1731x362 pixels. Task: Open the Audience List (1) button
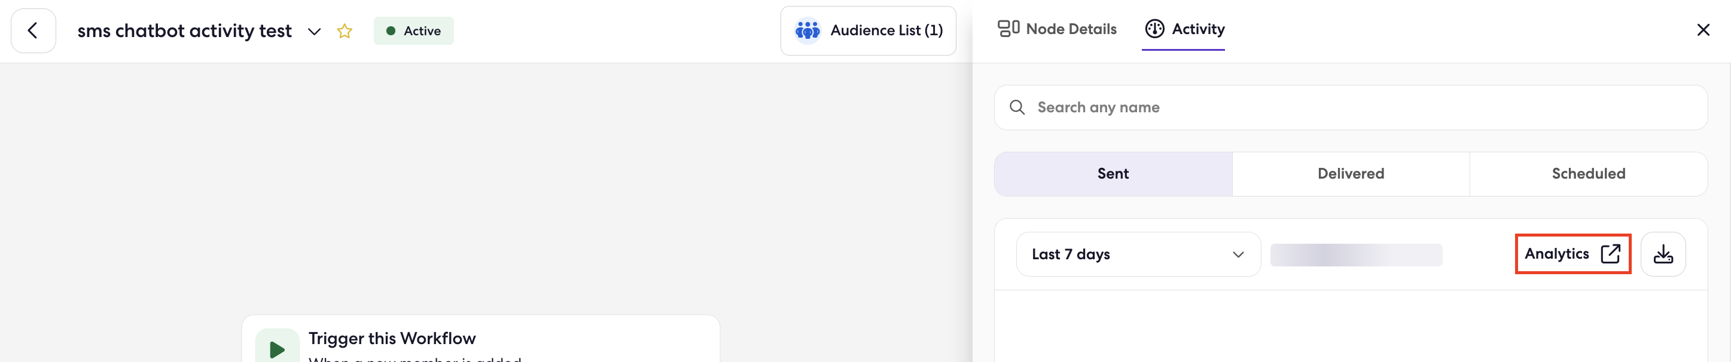(867, 31)
